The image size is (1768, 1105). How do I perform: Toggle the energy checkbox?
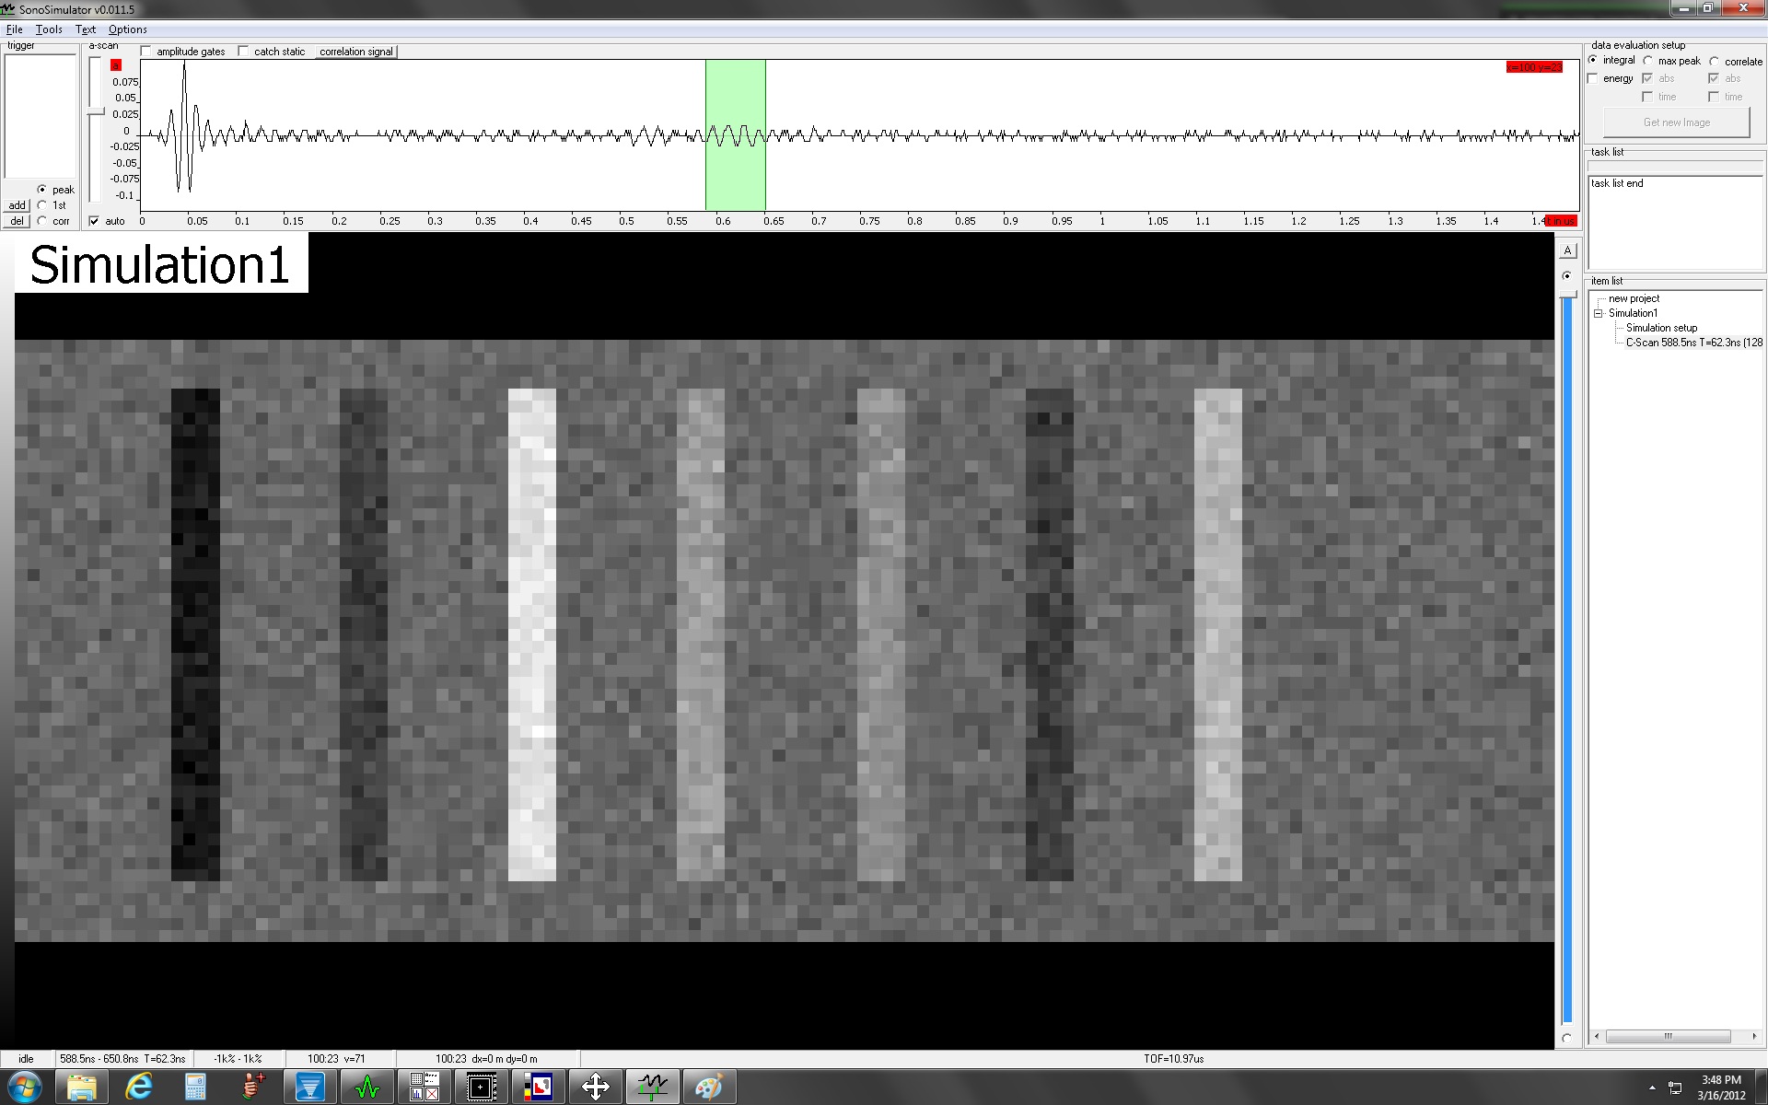(x=1594, y=79)
